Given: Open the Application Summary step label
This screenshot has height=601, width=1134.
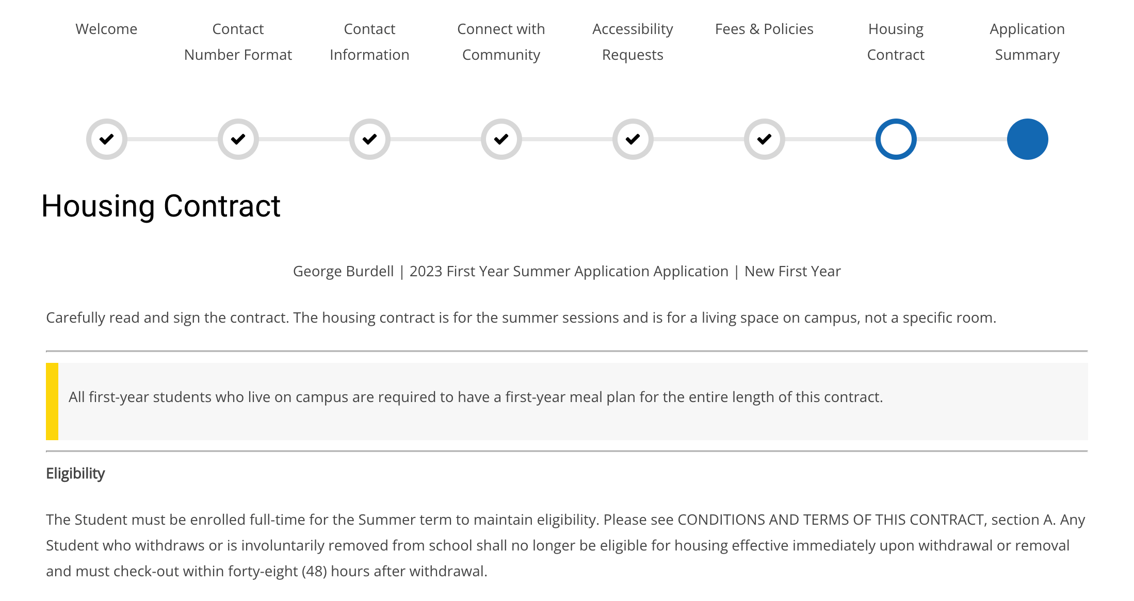Looking at the screenshot, I should 1027,41.
